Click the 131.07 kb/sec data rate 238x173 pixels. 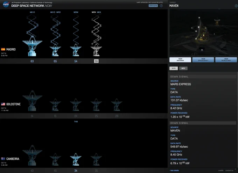point(179,100)
